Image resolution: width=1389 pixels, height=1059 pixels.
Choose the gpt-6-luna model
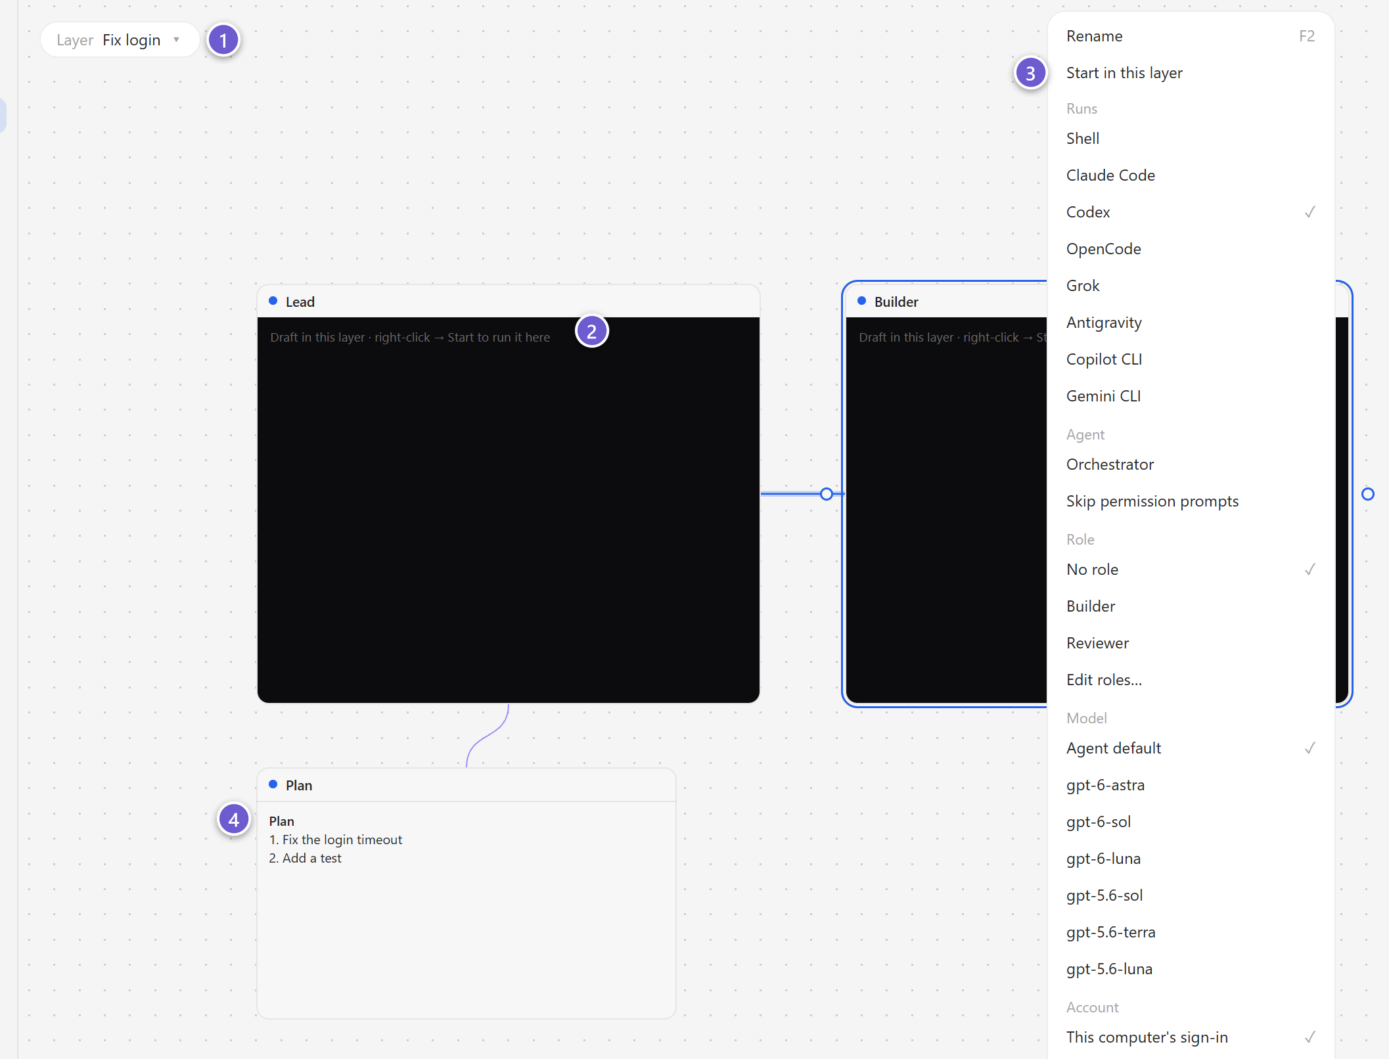click(1191, 859)
